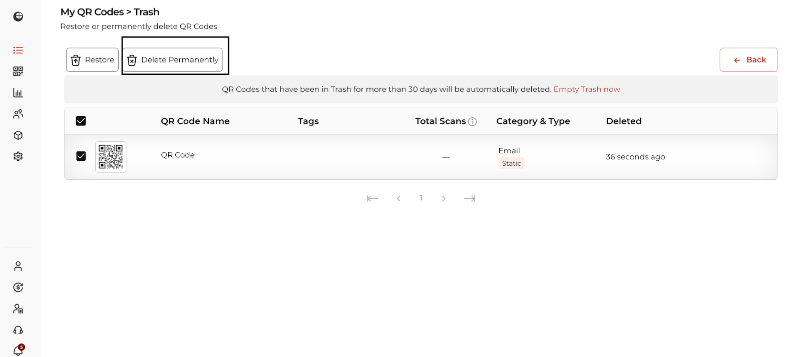Click the QR code generator sidebar icon

click(x=18, y=71)
